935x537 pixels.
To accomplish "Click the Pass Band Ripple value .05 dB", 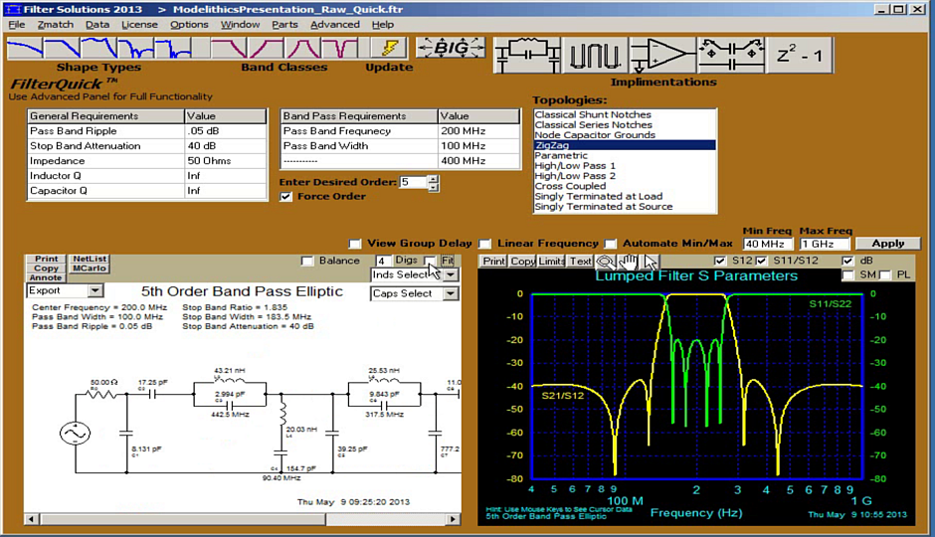I will click(226, 131).
